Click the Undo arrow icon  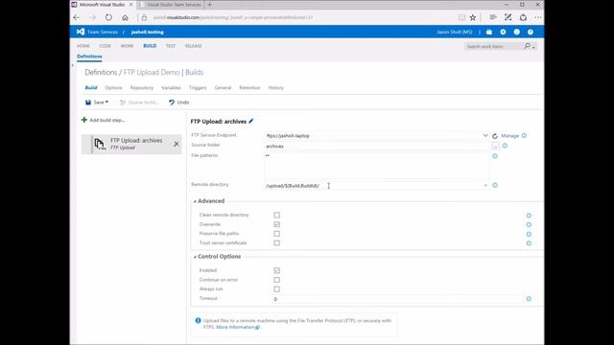[x=172, y=103]
